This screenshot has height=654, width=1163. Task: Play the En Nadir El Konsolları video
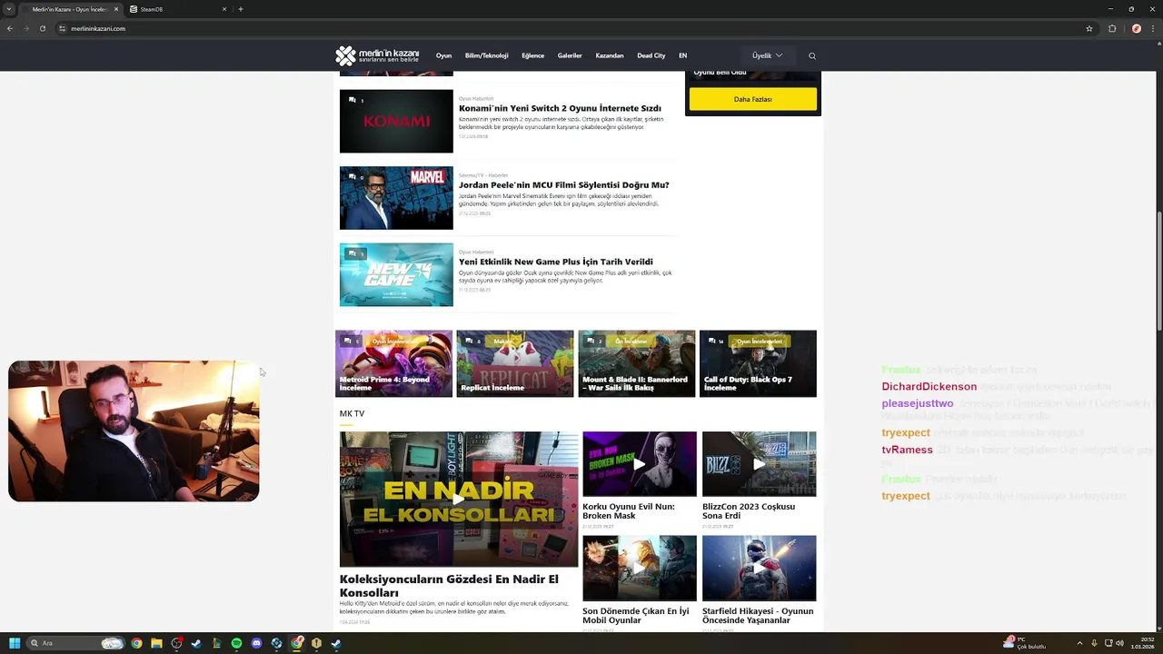tap(459, 499)
